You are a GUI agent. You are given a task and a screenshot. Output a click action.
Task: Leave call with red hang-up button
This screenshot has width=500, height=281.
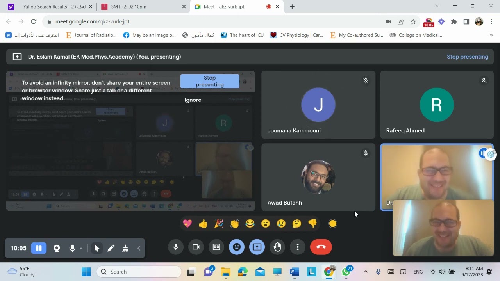tap(321, 247)
